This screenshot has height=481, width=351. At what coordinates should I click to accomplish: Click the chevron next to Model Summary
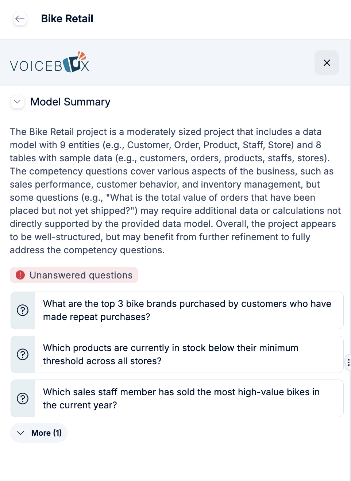tap(17, 102)
